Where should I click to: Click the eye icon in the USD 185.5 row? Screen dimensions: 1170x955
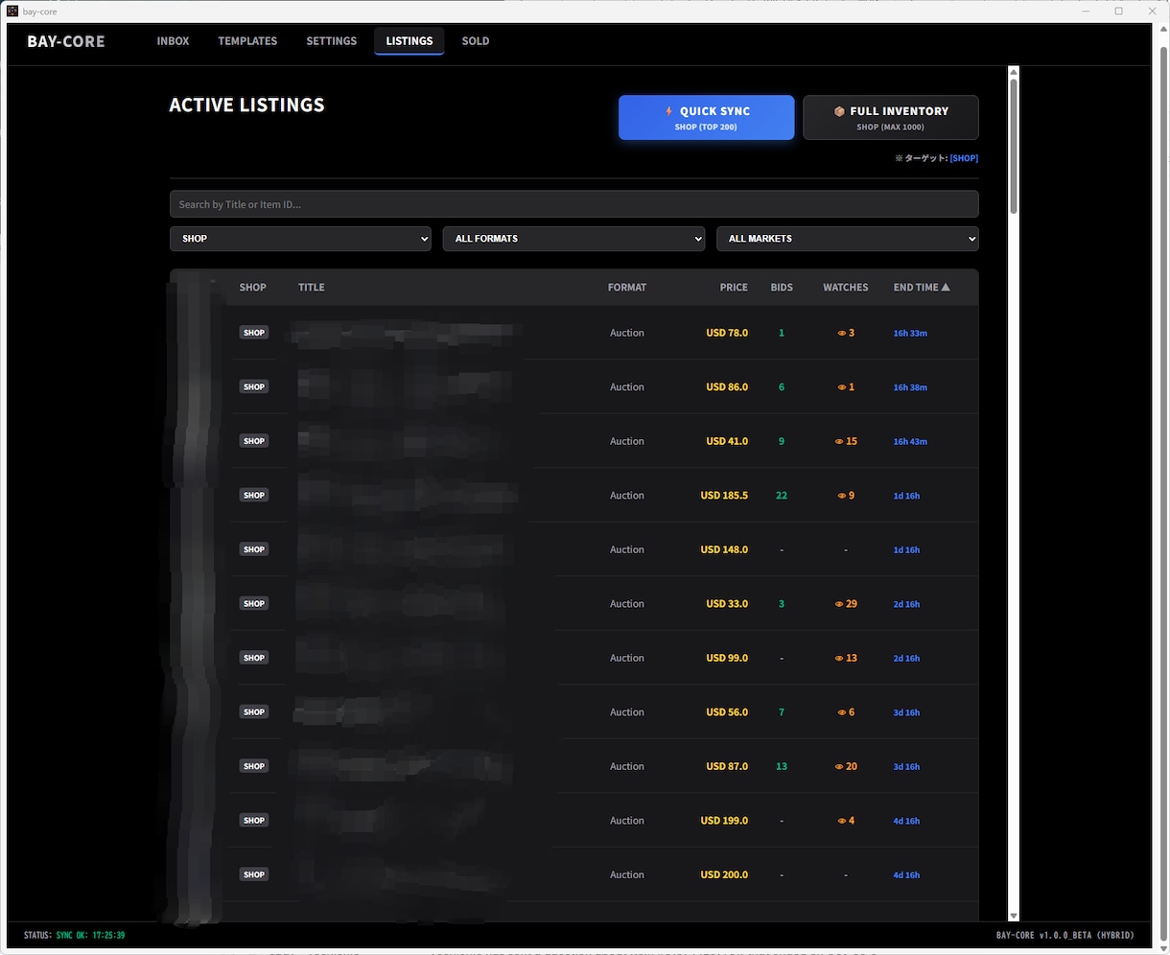point(842,496)
